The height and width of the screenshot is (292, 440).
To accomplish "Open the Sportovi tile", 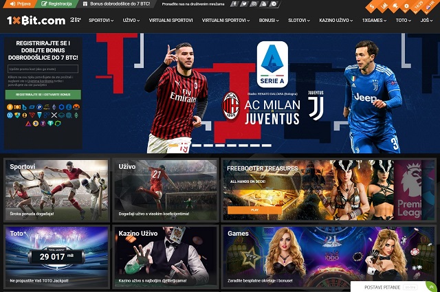I will click(56, 190).
